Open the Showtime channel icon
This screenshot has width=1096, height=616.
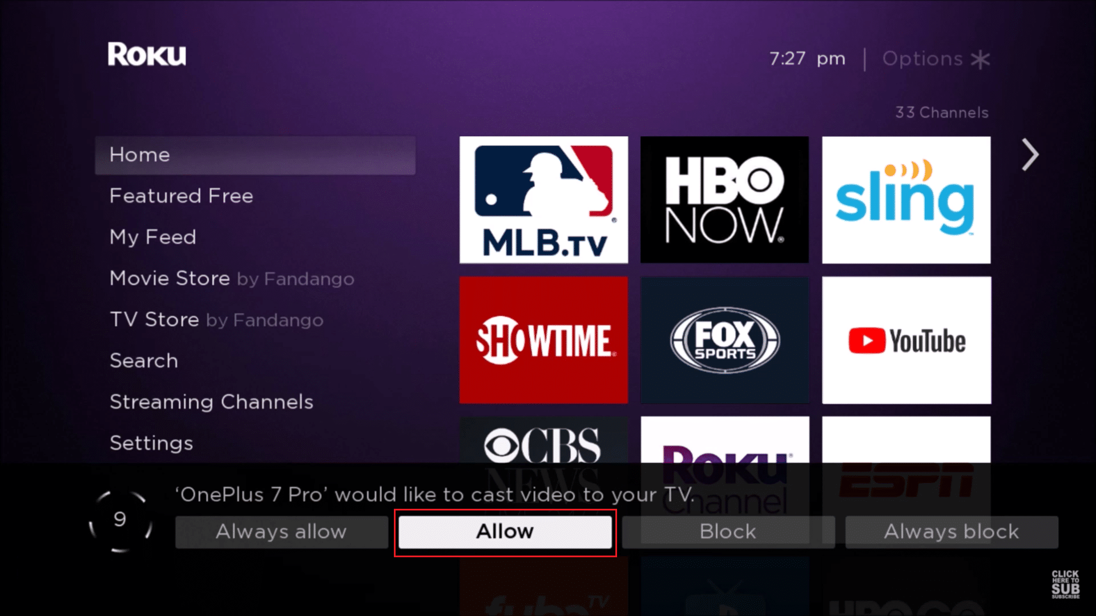[543, 340]
